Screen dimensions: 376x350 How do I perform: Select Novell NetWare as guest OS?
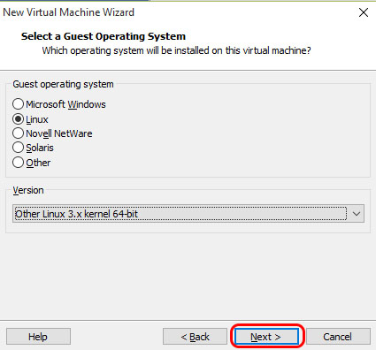(x=18, y=133)
